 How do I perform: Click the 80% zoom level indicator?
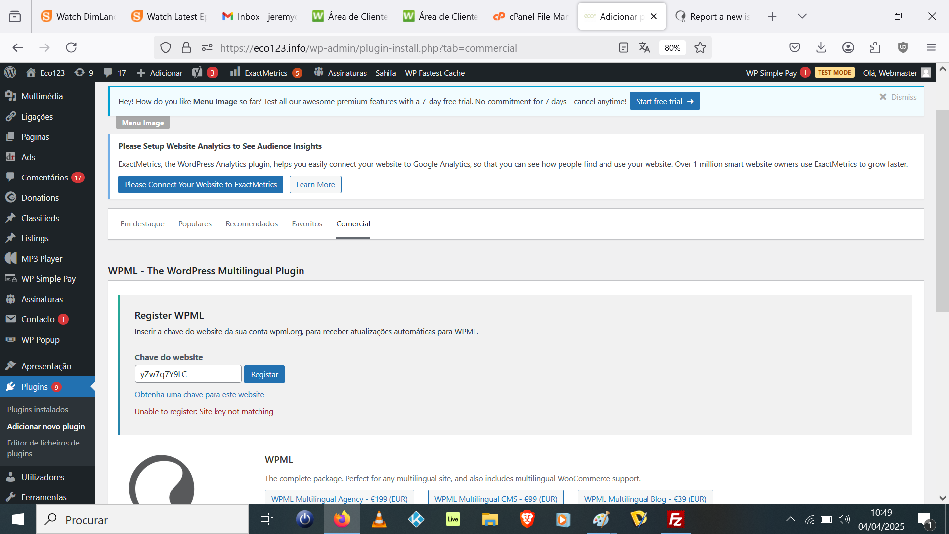672,47
